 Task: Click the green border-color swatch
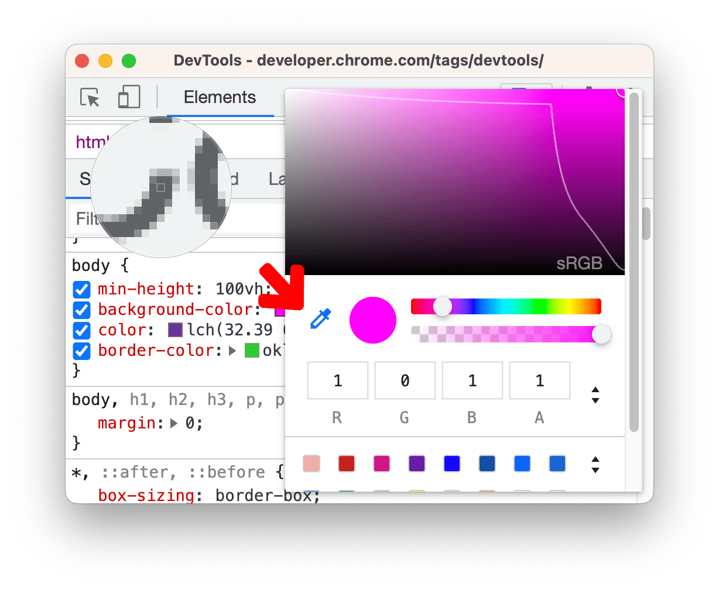(x=252, y=351)
